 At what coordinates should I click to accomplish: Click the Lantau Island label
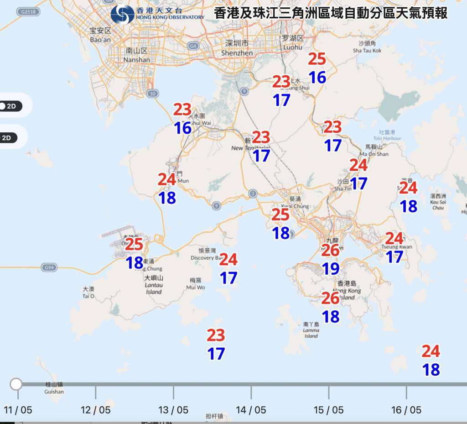point(154,285)
